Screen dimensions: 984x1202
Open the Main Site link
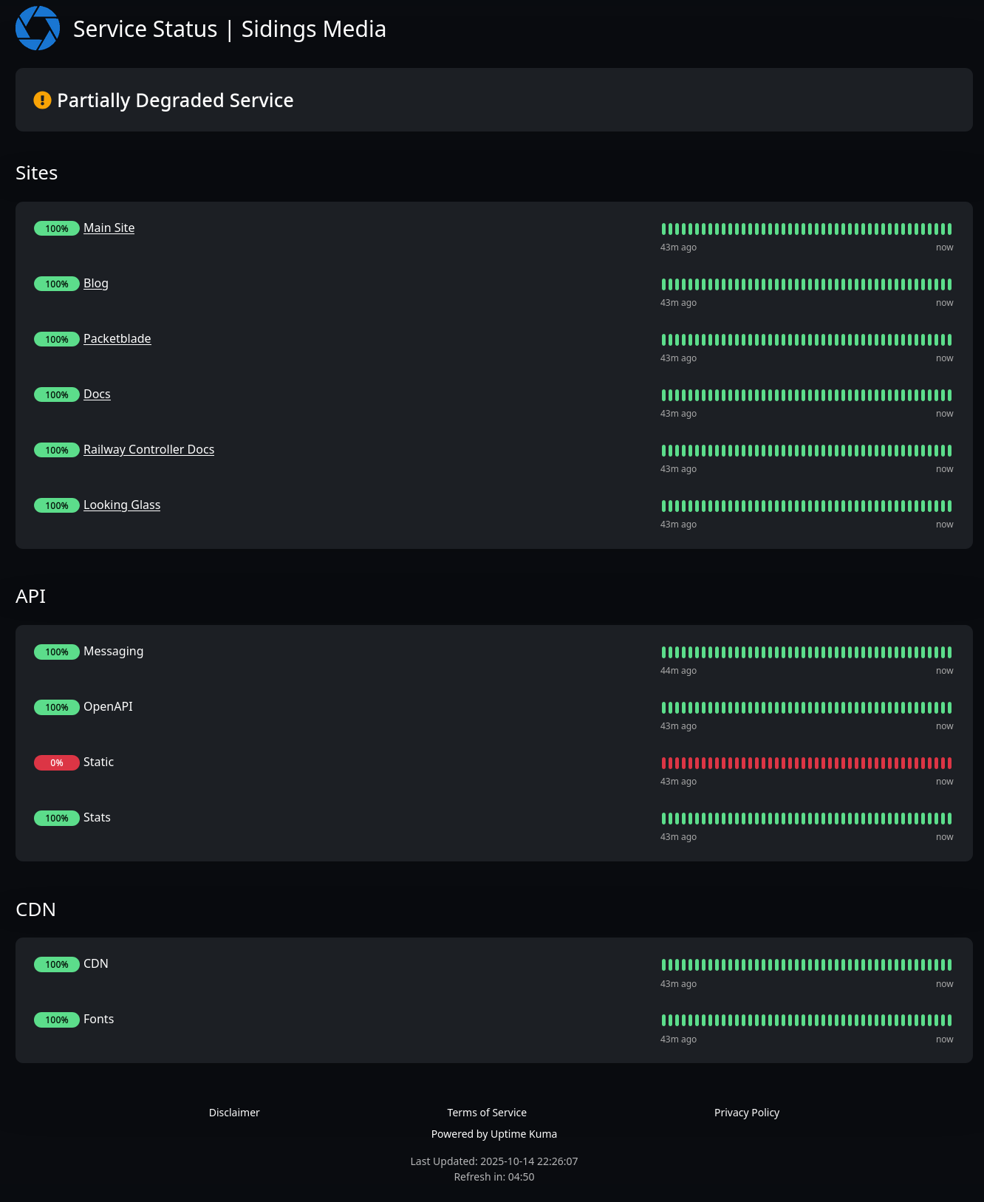pyautogui.click(x=109, y=228)
